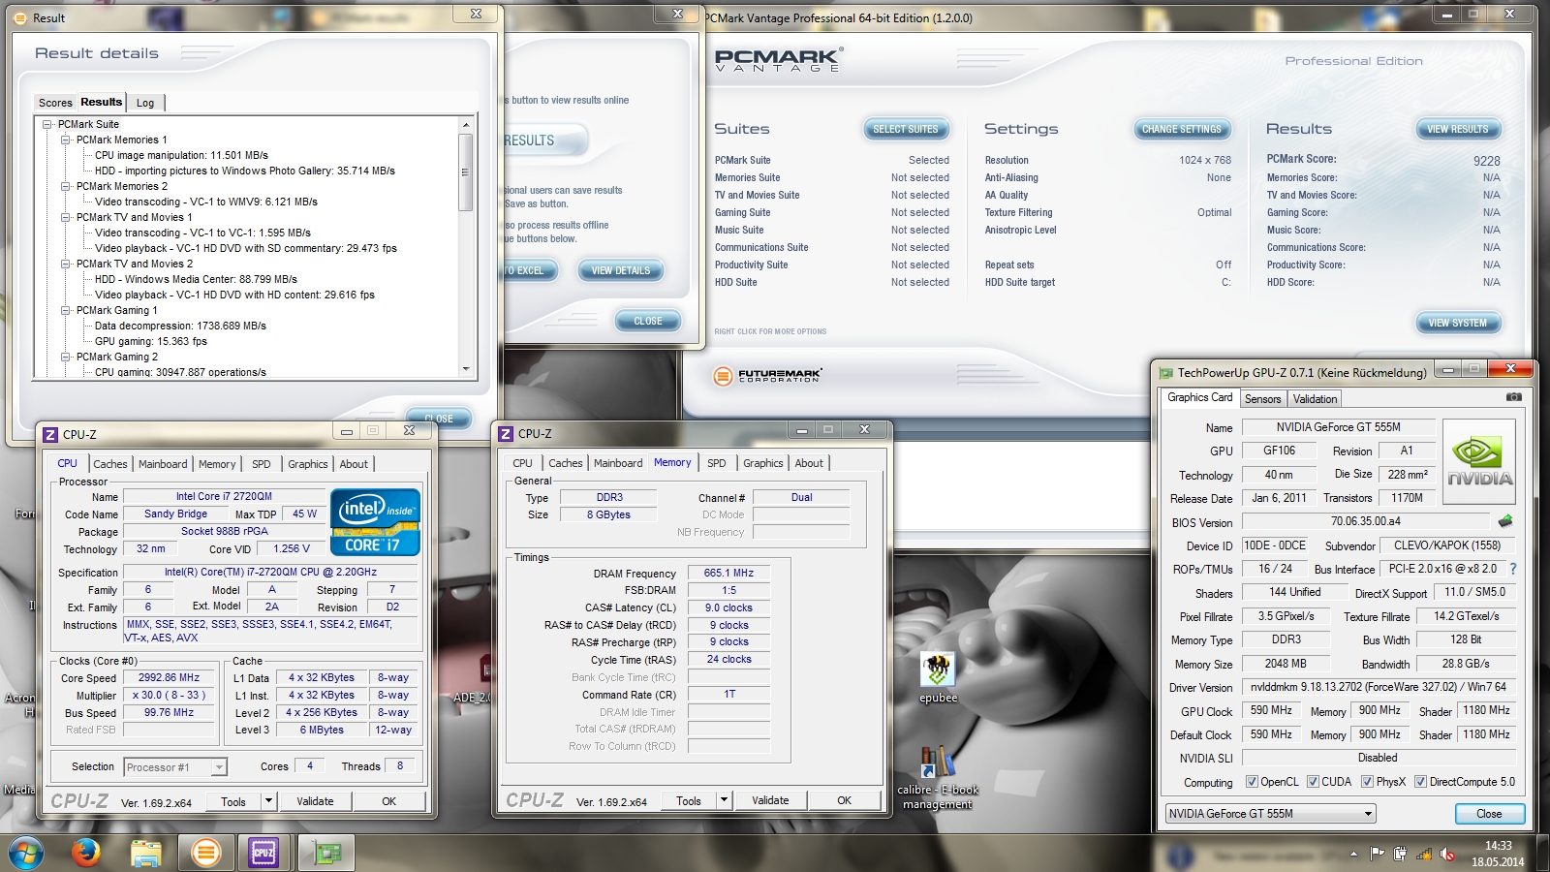Open the epubee desktop shortcut
Screen dimensions: 1550x872
click(938, 678)
